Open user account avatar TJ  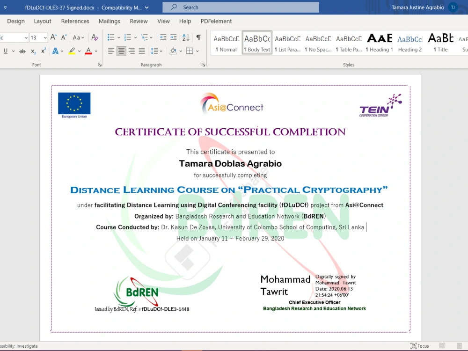453,7
